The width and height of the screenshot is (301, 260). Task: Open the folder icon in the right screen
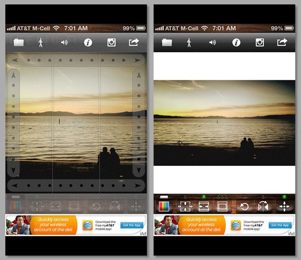point(167,42)
